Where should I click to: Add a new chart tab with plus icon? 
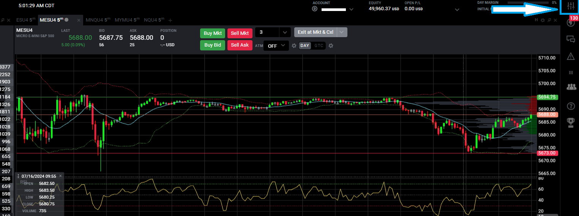pyautogui.click(x=170, y=20)
